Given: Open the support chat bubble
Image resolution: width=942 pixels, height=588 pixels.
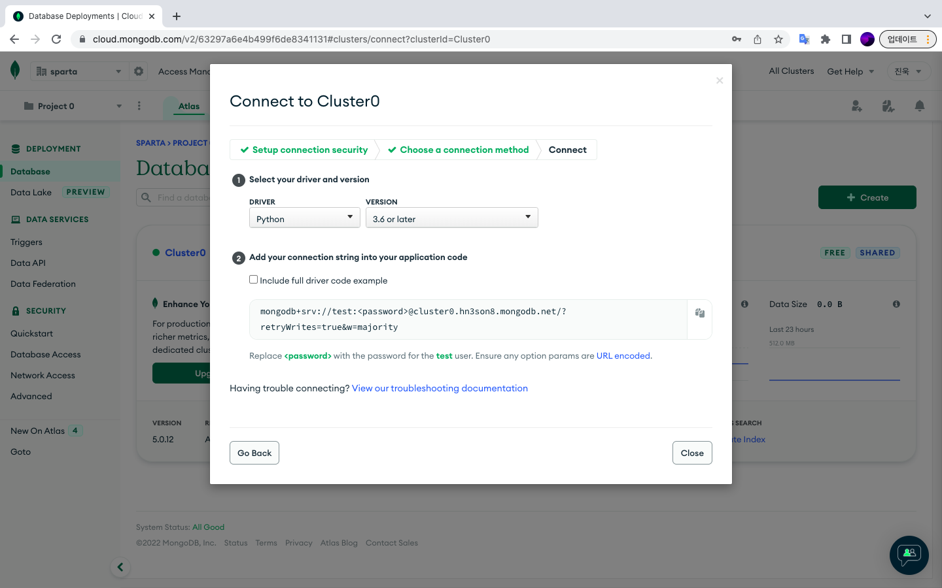Looking at the screenshot, I should tap(909, 555).
